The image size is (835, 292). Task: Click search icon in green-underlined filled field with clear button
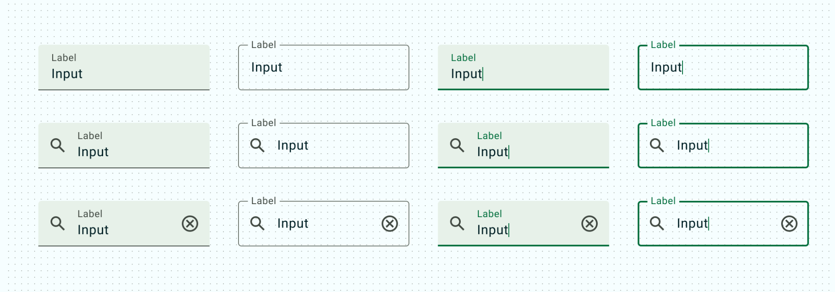pos(457,224)
